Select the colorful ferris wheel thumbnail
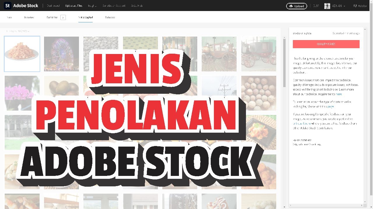Screen dimensions: 373x209 coord(61,54)
